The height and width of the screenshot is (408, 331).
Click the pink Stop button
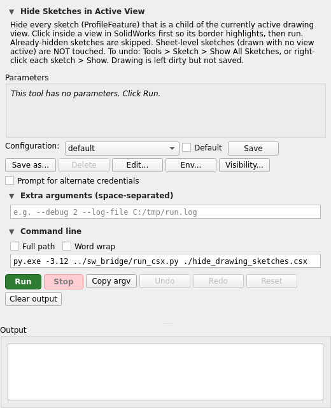[x=64, y=282]
